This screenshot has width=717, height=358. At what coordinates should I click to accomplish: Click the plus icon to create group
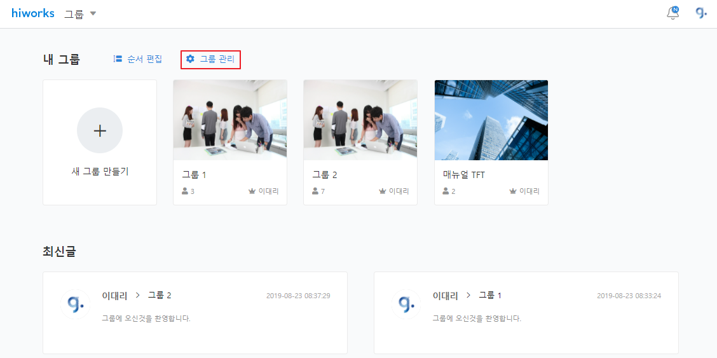click(100, 130)
